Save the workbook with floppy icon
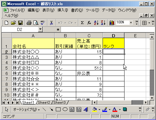156x120 pixels. tap(20, 23)
